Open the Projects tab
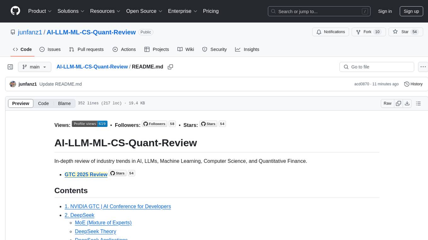This screenshot has height=240, width=428. (156, 49)
